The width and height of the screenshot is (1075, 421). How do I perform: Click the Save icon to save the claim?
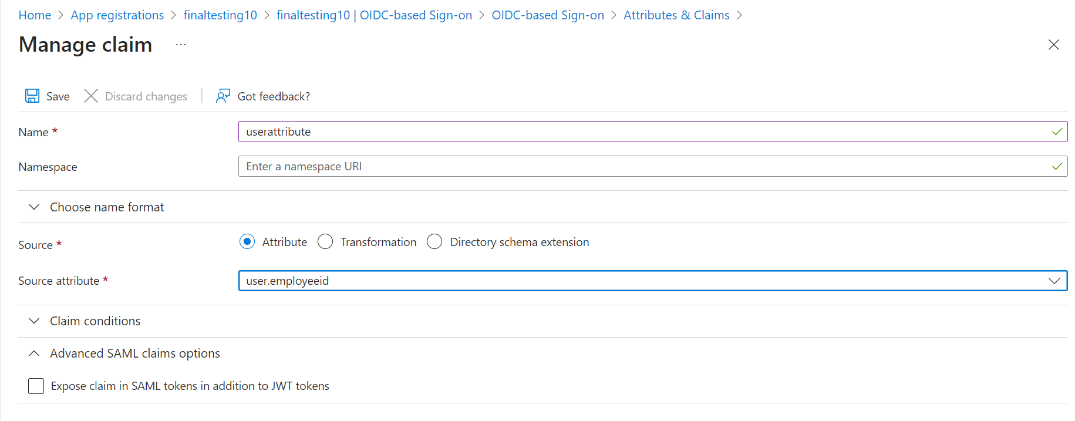point(32,96)
